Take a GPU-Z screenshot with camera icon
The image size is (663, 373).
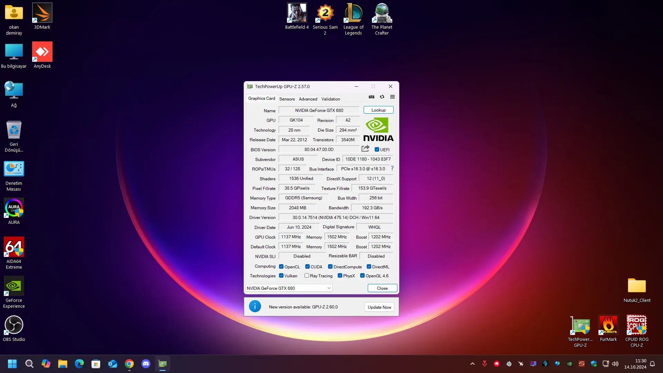coord(372,97)
